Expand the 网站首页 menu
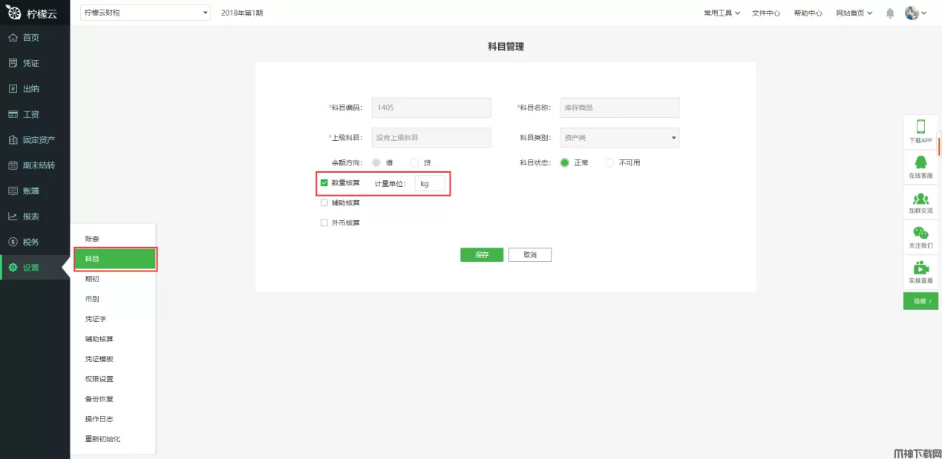This screenshot has height=459, width=942. (x=854, y=13)
